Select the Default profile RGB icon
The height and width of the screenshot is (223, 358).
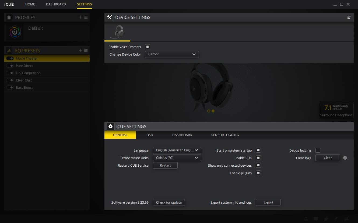pos(15,32)
